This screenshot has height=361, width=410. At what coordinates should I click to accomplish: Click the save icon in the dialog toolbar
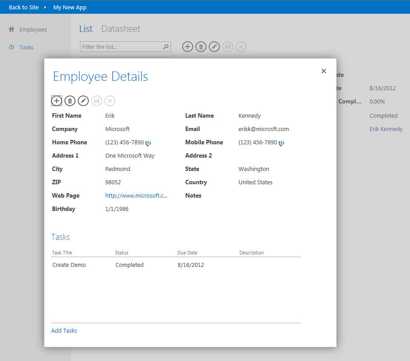pos(96,101)
